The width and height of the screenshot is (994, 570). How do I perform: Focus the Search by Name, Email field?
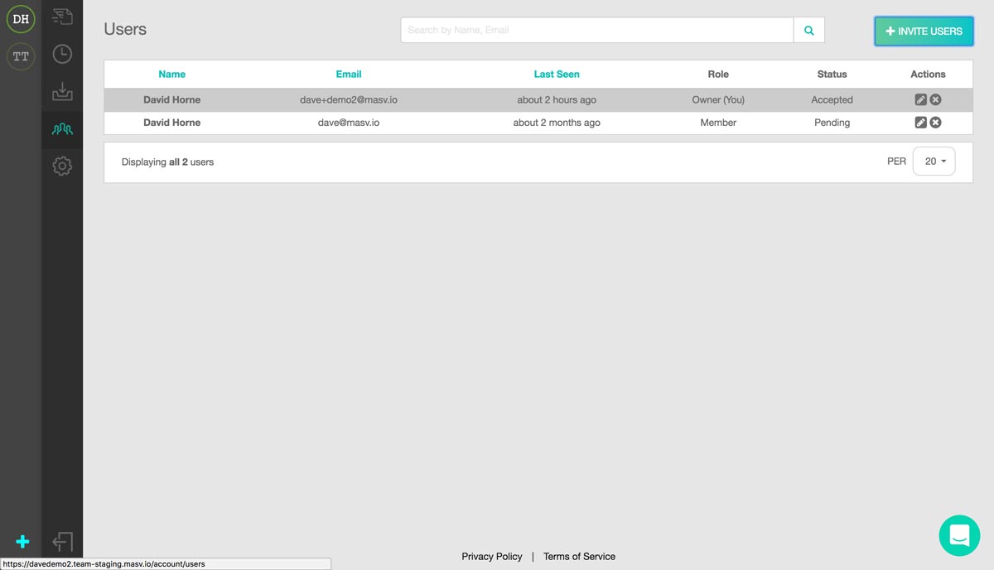point(597,31)
